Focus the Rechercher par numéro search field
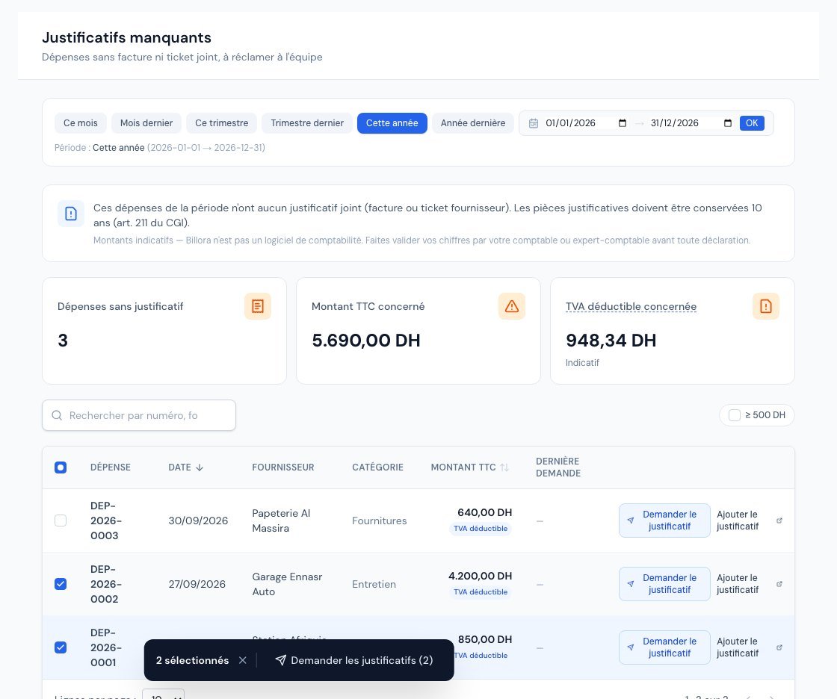Image resolution: width=837 pixels, height=699 pixels. click(x=139, y=415)
